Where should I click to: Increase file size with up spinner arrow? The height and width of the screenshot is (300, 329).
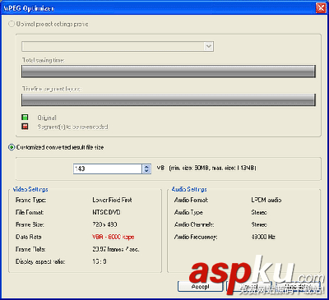pyautogui.click(x=146, y=167)
